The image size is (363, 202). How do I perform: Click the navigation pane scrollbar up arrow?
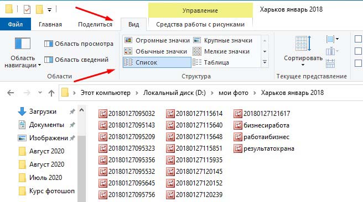tap(81, 110)
